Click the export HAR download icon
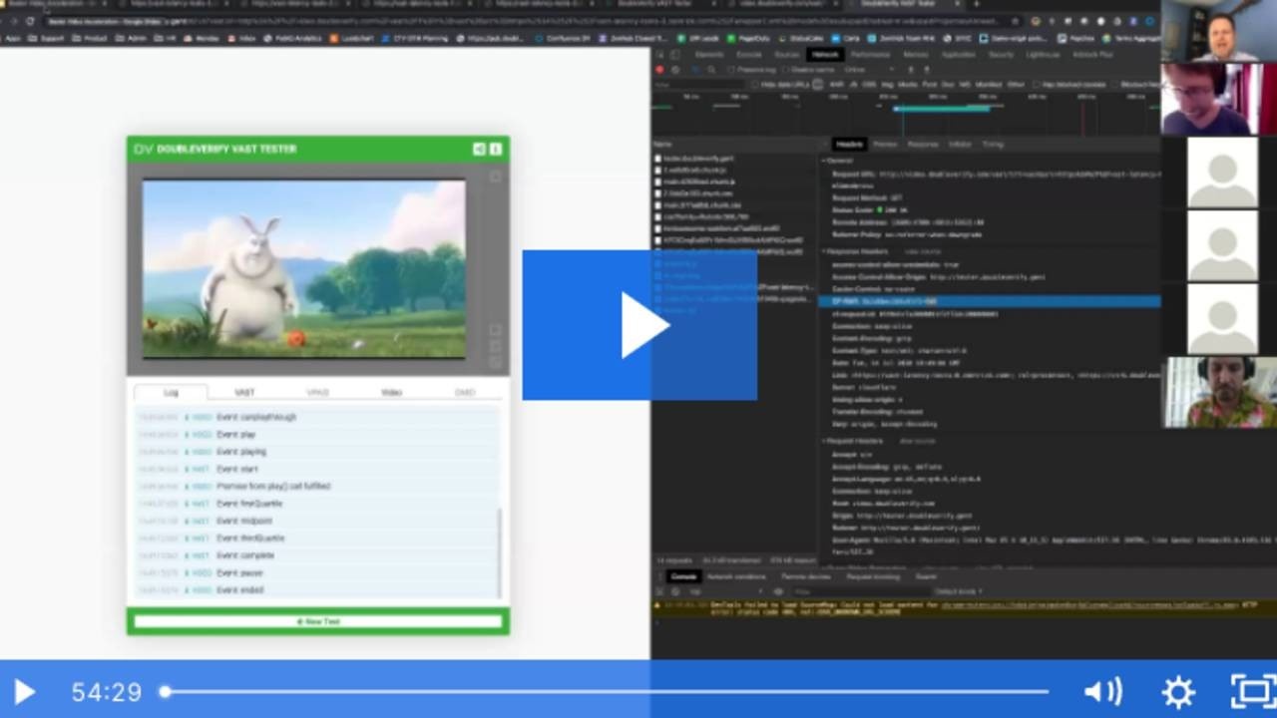This screenshot has width=1277, height=718. click(925, 70)
